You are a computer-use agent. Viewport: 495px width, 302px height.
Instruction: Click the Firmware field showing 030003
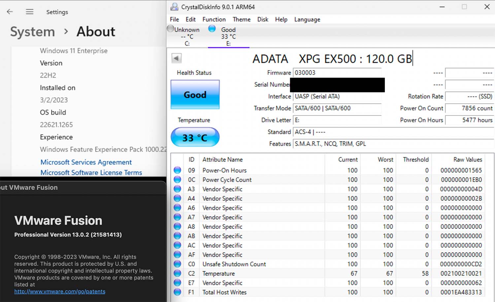coord(337,73)
